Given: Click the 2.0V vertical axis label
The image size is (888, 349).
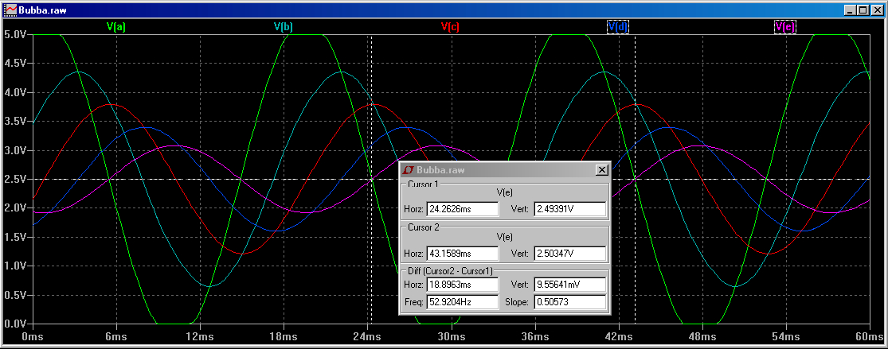Looking at the screenshot, I should 16,208.
